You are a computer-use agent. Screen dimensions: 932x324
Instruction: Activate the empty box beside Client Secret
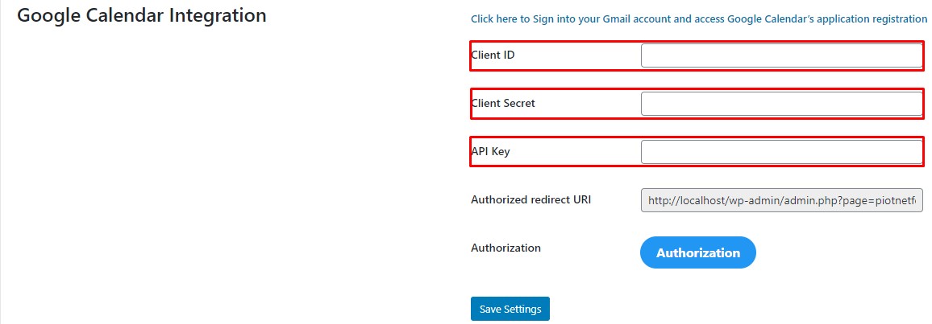pyautogui.click(x=781, y=104)
